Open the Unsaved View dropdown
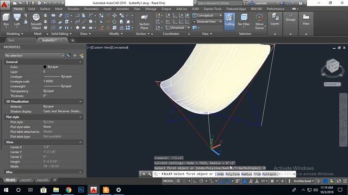This screenshot has height=195, width=348. tap(207, 22)
